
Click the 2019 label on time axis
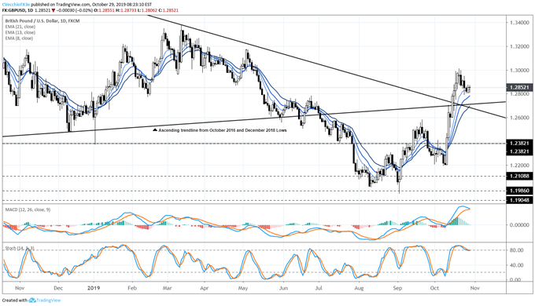click(x=94, y=288)
